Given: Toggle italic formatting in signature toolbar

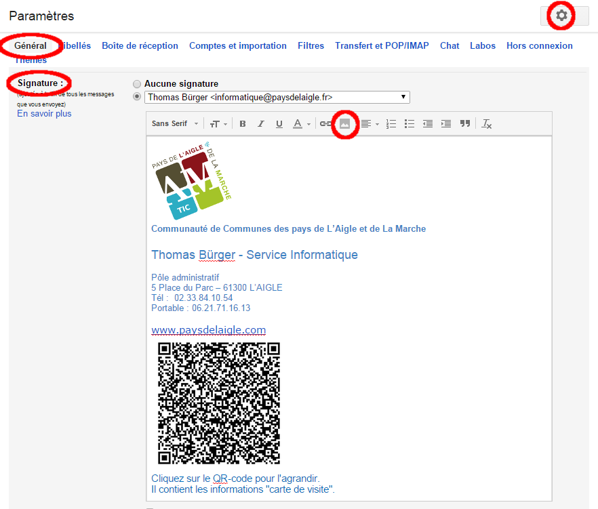Looking at the screenshot, I should point(260,124).
